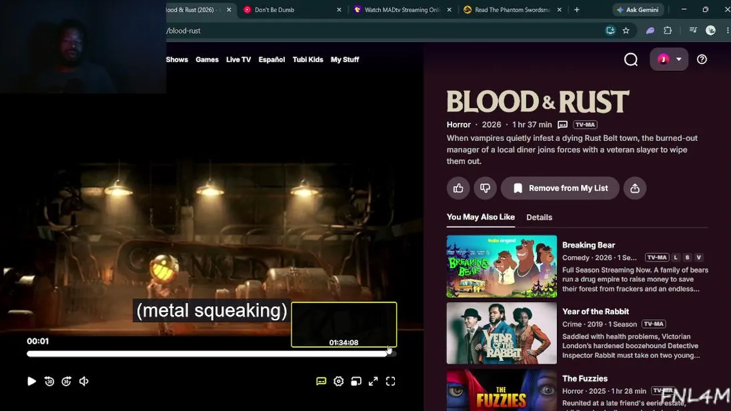Viewport: 731px width, 411px height.
Task: Expand the player to theater mode
Action: click(x=373, y=381)
